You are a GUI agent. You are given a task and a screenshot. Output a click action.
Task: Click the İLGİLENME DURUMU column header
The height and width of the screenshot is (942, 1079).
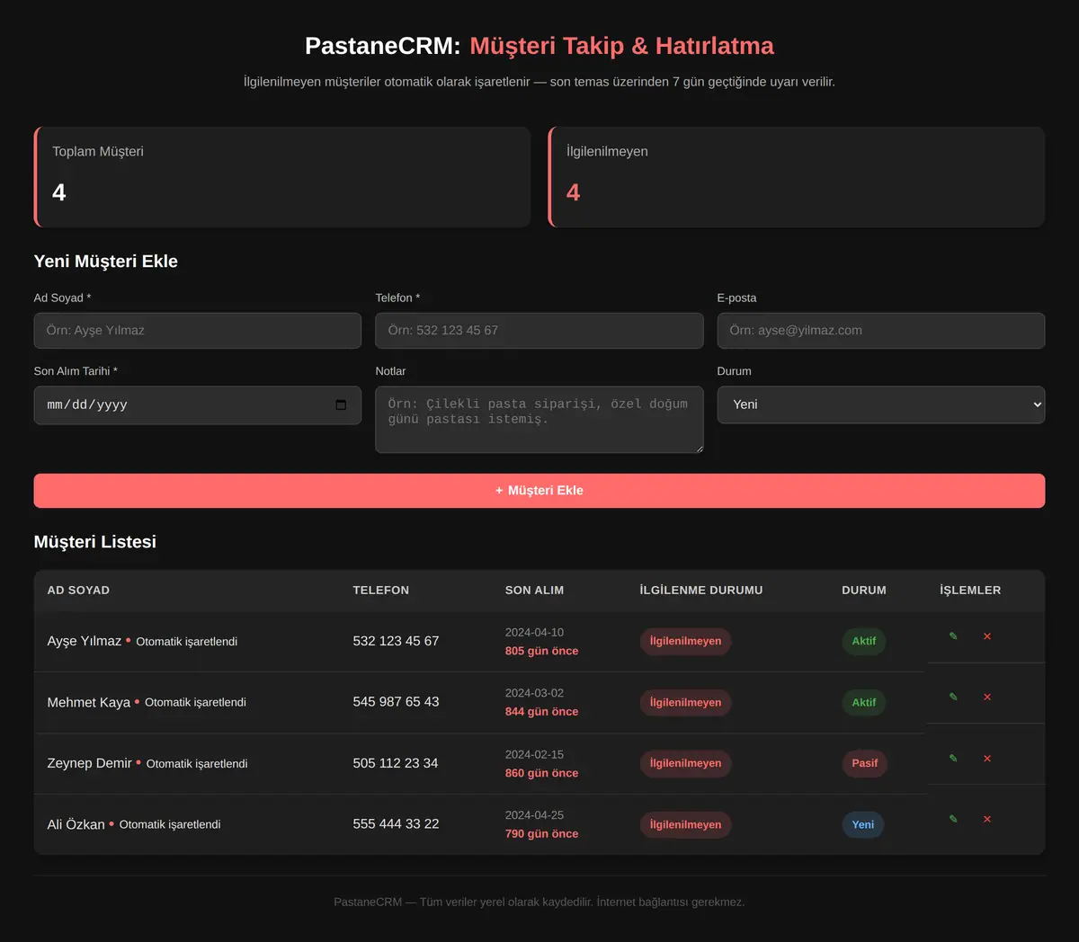pyautogui.click(x=701, y=591)
